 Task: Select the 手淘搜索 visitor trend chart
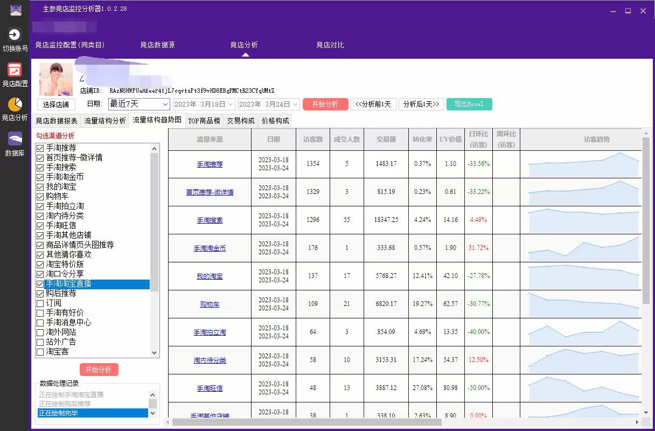tap(582, 220)
